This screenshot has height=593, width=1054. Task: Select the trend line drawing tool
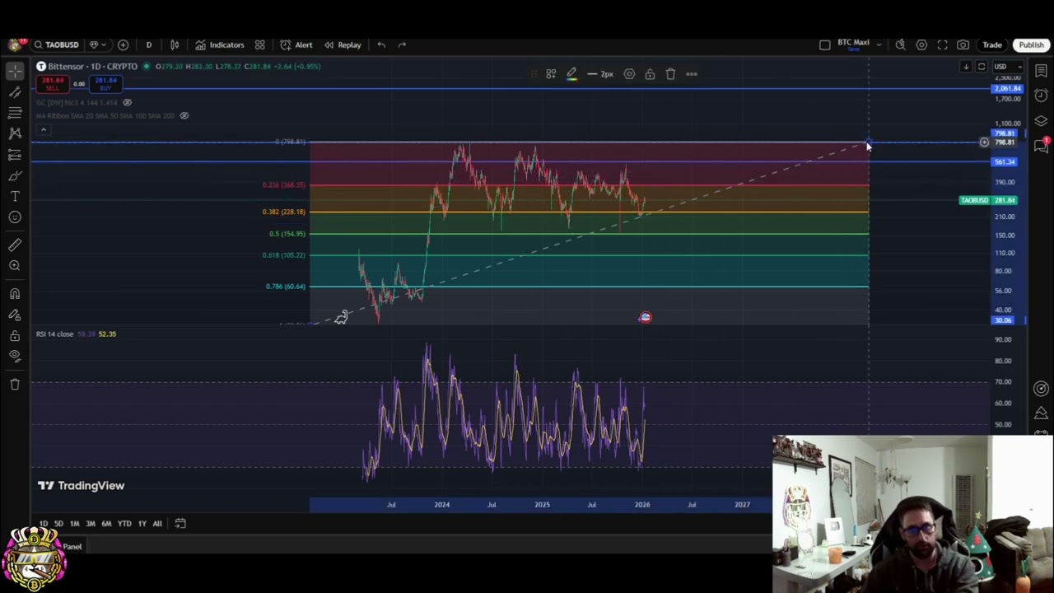point(15,93)
